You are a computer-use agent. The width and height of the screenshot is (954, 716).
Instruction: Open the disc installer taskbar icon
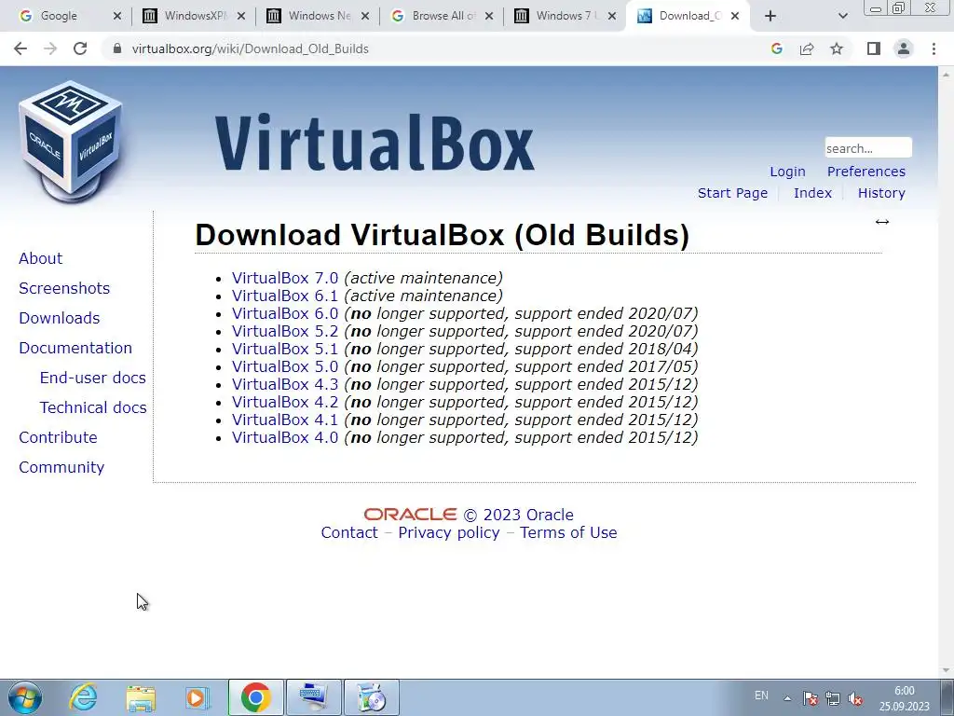click(x=372, y=697)
